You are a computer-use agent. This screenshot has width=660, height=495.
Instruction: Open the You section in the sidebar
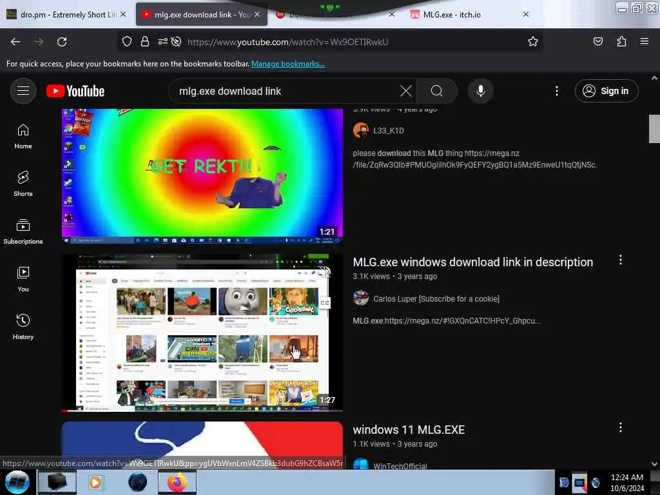(x=23, y=279)
